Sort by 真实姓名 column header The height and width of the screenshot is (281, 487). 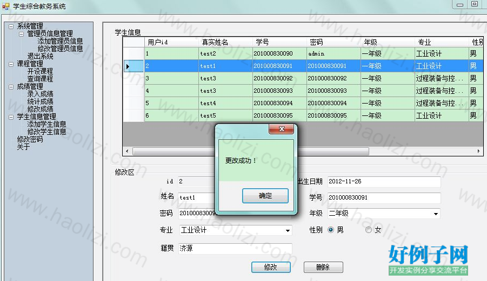pos(225,42)
